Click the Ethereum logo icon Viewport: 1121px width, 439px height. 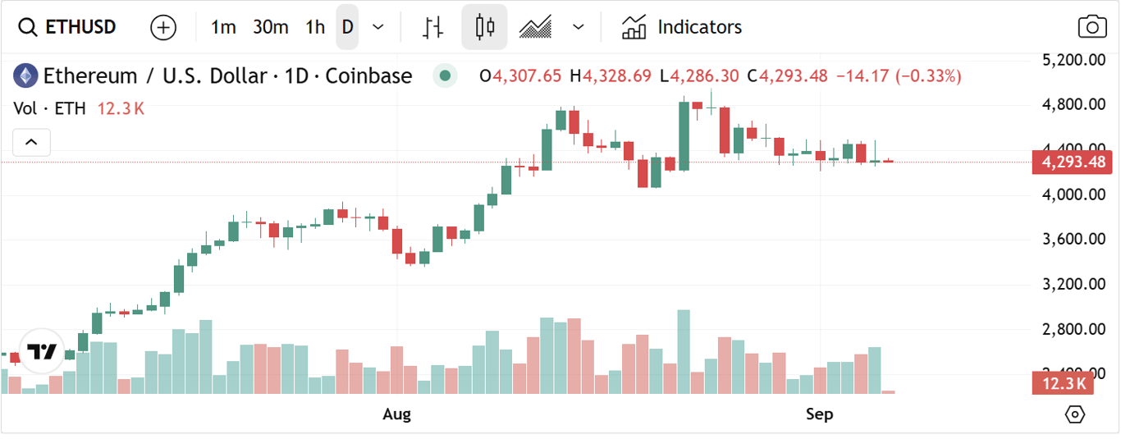click(26, 76)
